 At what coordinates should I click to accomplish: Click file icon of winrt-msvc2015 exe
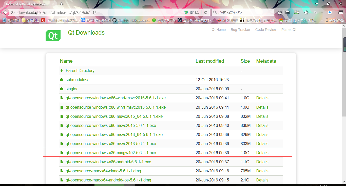tap(62, 98)
